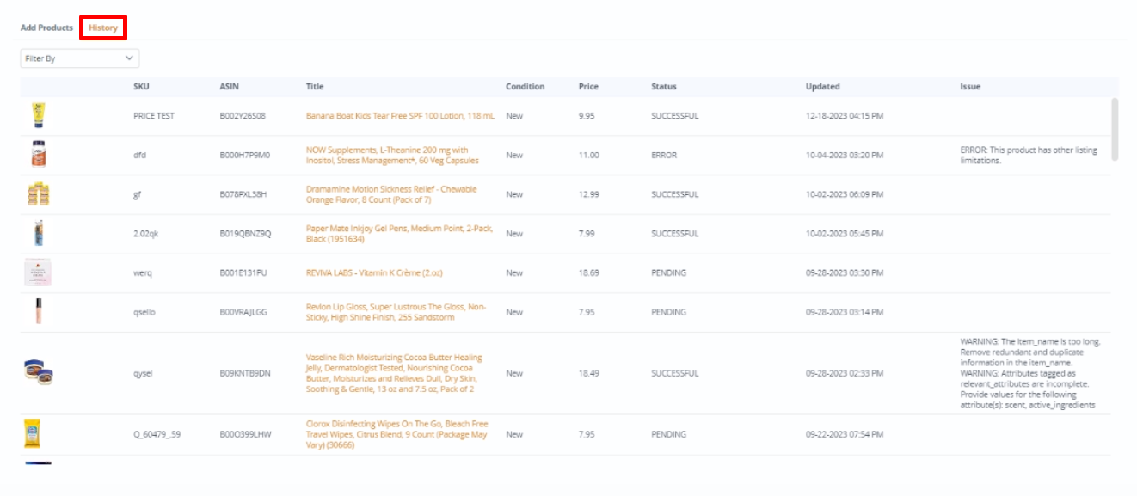Viewport: 1137px width, 496px height.
Task: Open the Dramamine Motion Sickness Relief listing
Action: pyautogui.click(x=392, y=194)
